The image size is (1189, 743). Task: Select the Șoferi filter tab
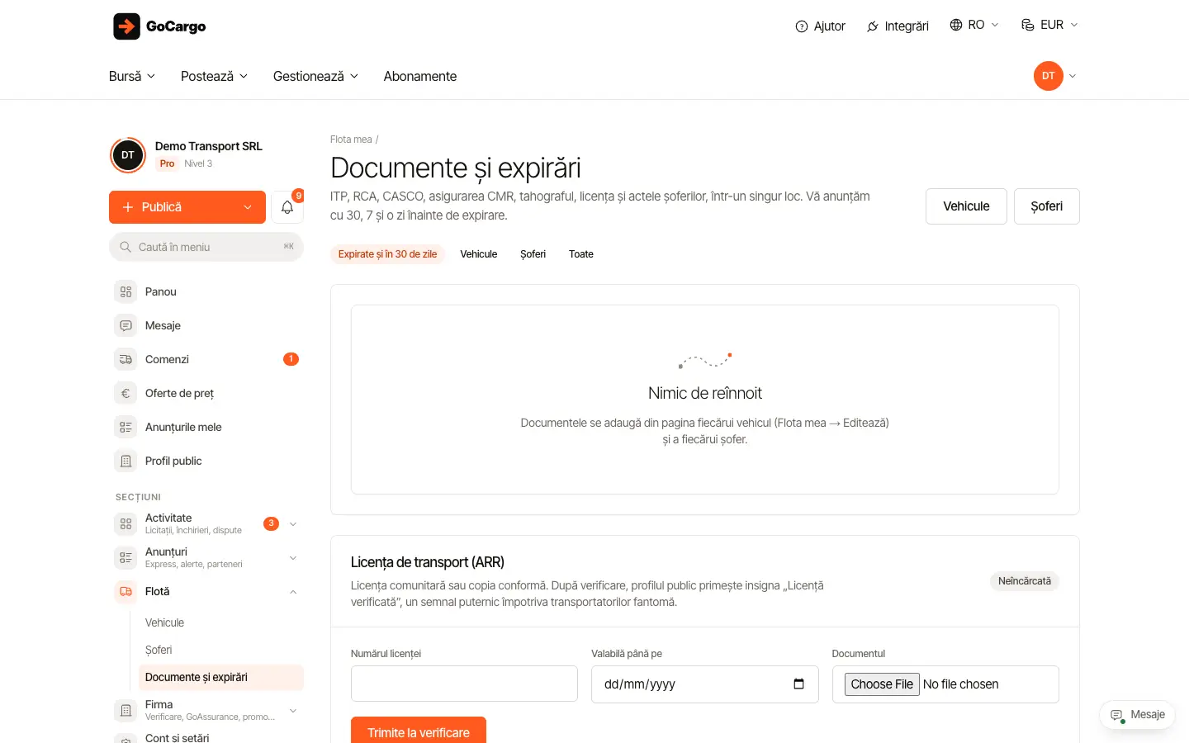coord(533,254)
